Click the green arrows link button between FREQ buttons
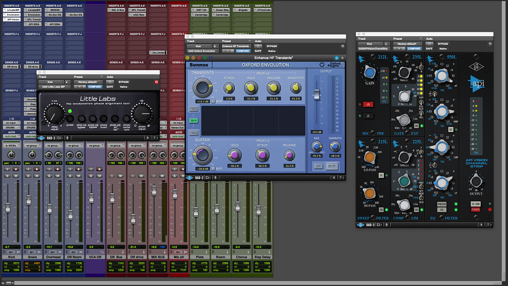The height and width of the screenshot is (286, 508). (x=193, y=121)
